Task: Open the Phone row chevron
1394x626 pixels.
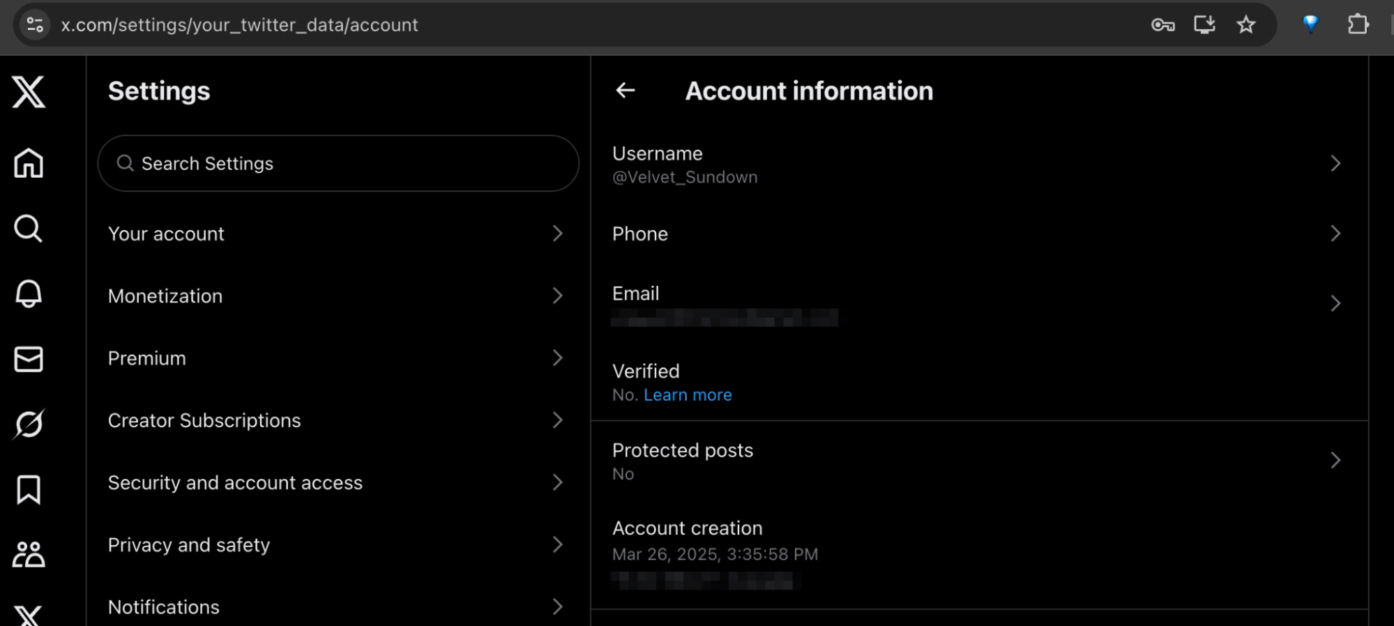Action: click(1335, 234)
